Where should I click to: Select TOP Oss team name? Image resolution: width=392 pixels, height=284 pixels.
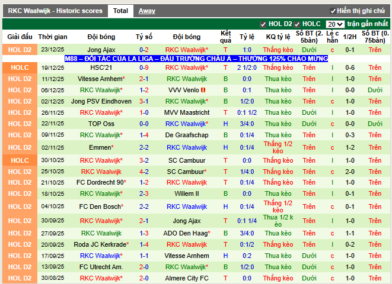click(101, 124)
